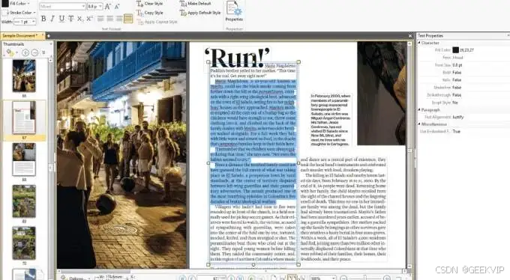Open the Options menu in status bar
Screen dimensions: 510x280
(x=76, y=278)
